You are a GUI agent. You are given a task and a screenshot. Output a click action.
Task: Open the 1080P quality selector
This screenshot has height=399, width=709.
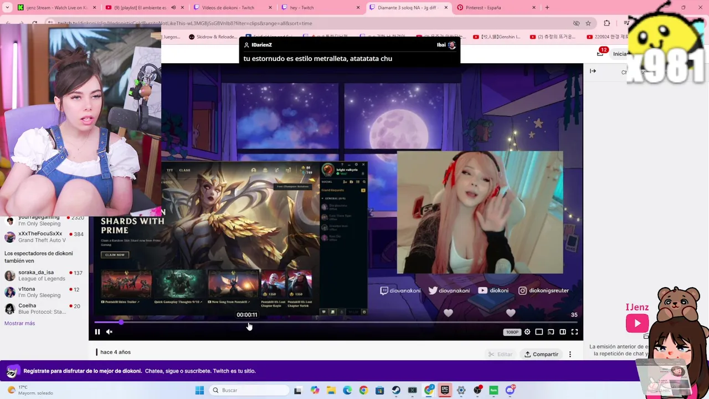(x=512, y=332)
